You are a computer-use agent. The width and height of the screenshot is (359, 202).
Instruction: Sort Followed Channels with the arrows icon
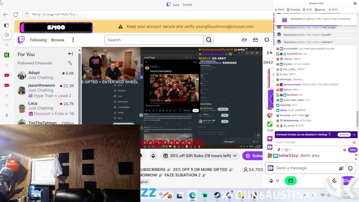[x=70, y=63]
